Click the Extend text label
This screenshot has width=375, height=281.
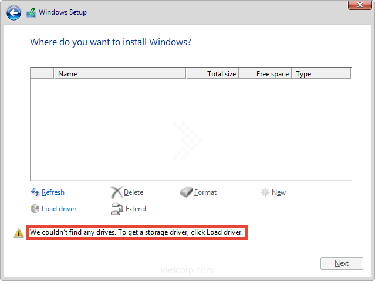[x=136, y=209]
